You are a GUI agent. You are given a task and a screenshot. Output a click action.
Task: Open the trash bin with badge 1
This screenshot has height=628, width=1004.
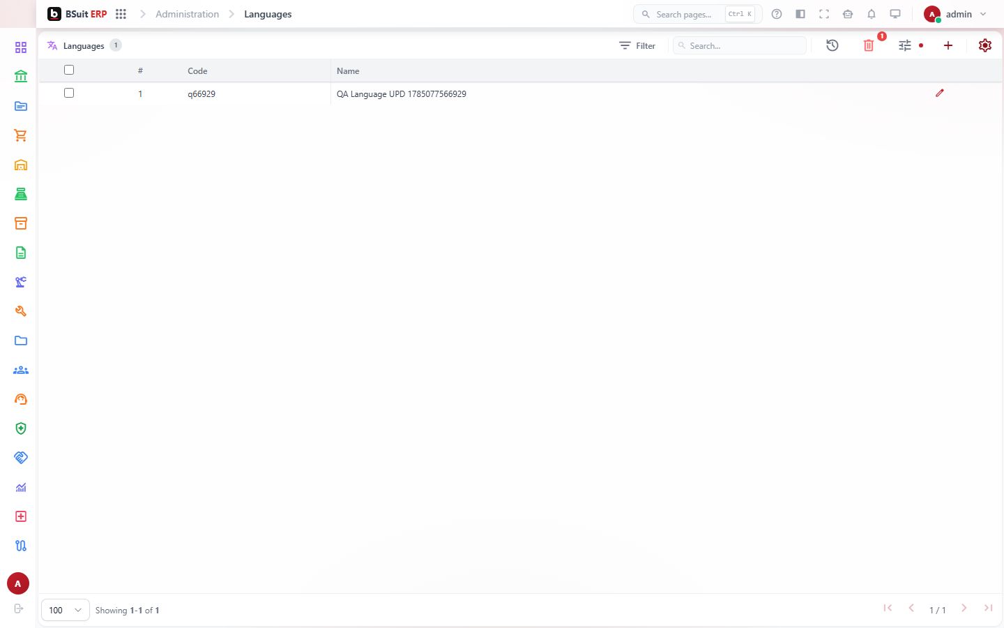(869, 45)
